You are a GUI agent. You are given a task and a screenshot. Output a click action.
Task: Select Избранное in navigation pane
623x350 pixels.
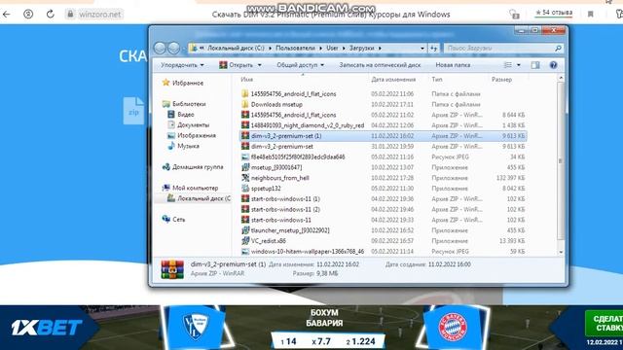click(188, 83)
